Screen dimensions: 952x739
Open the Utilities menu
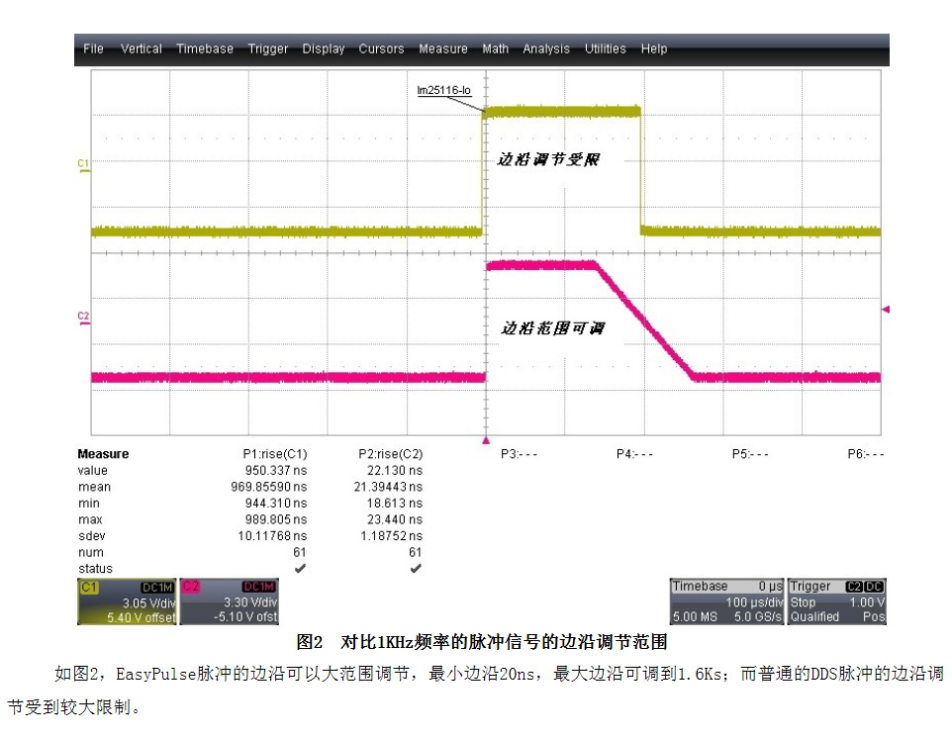coord(605,48)
